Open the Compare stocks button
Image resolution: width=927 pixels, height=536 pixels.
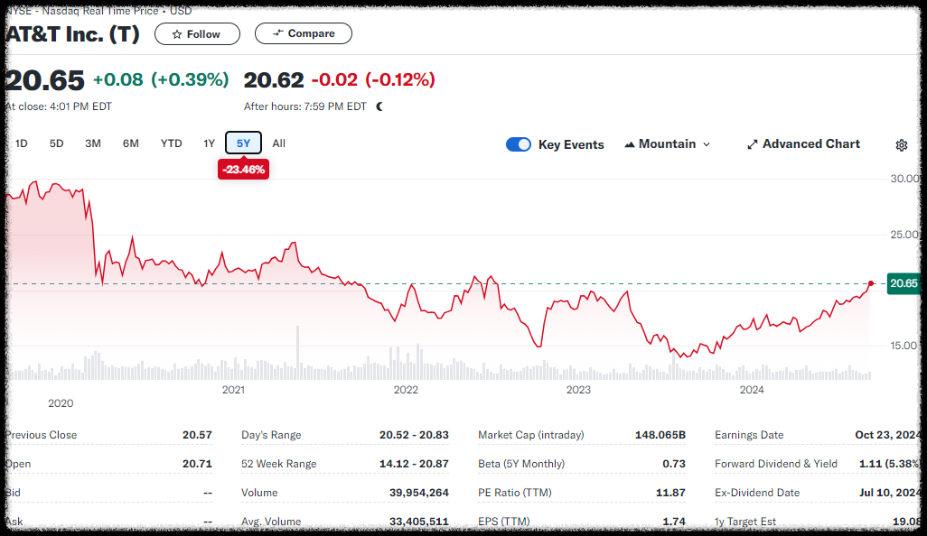304,33
